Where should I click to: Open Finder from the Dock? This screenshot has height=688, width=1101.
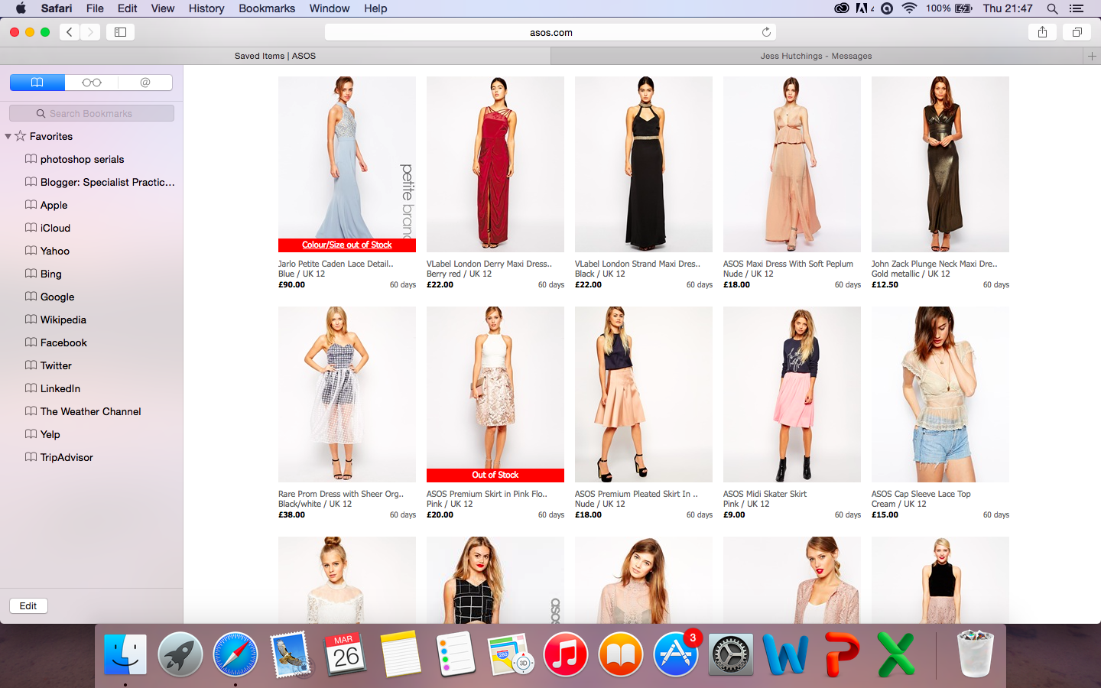coord(125,654)
